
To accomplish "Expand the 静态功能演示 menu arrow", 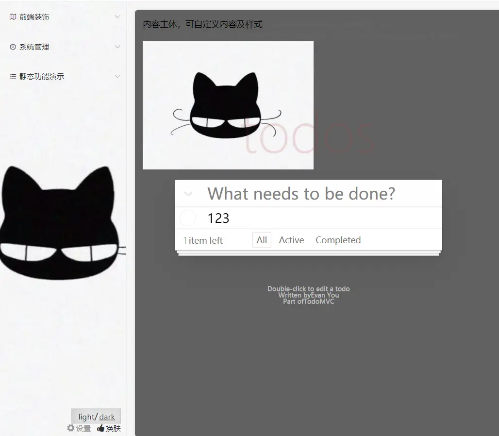I will tap(117, 77).
